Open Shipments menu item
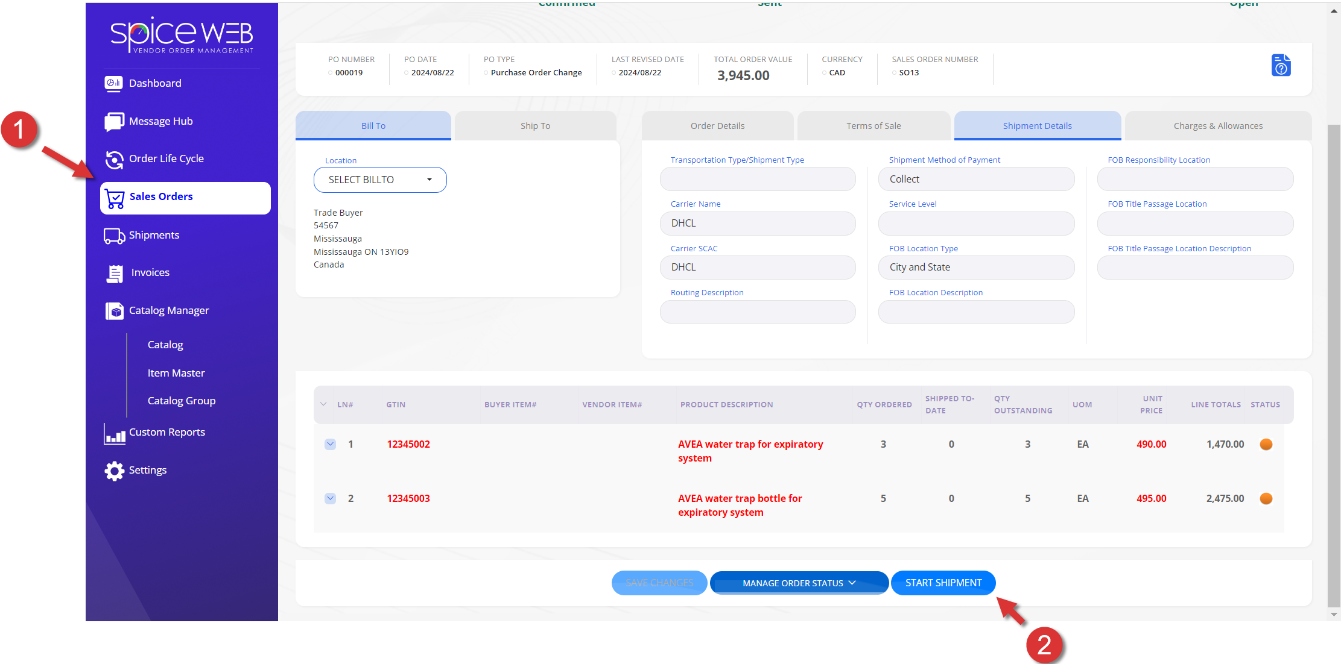1341x664 pixels. [x=154, y=235]
